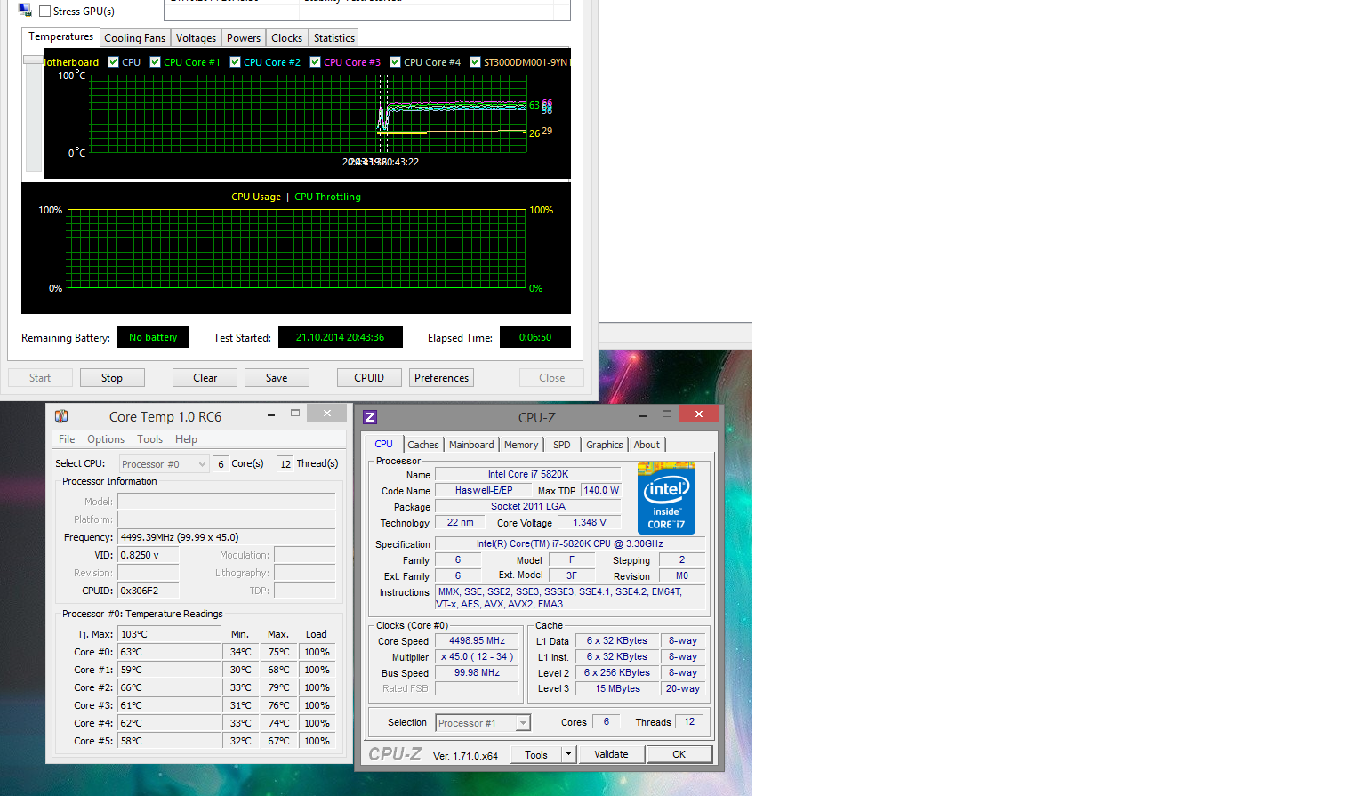1366x796 pixels.
Task: Minimize the CPU-Z window
Action: click(642, 415)
